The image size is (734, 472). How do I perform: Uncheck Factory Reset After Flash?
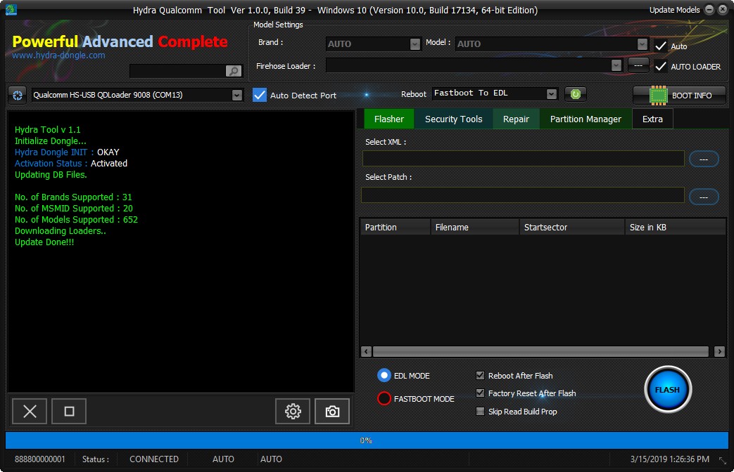tap(481, 393)
